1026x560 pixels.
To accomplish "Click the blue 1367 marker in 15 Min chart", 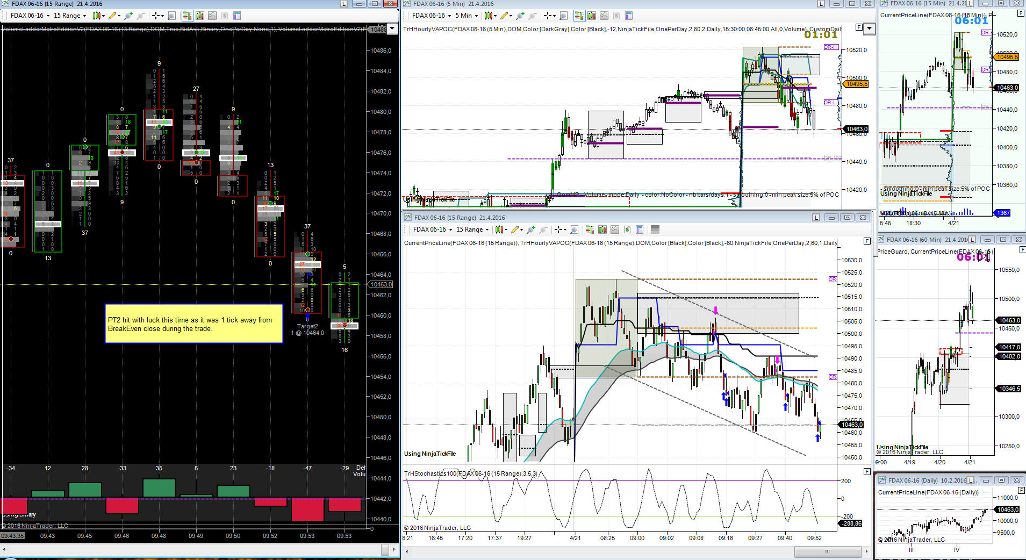I will [1003, 213].
